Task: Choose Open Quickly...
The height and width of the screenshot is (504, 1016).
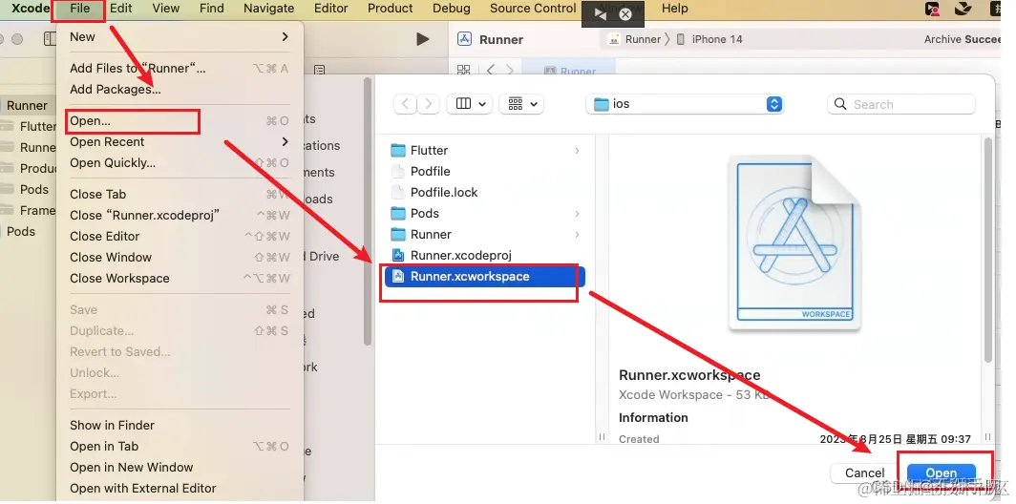Action: 180,162
